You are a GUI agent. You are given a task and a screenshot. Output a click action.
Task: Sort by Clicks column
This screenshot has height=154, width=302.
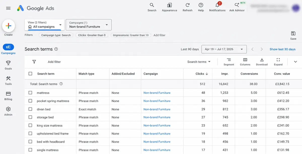point(202,74)
